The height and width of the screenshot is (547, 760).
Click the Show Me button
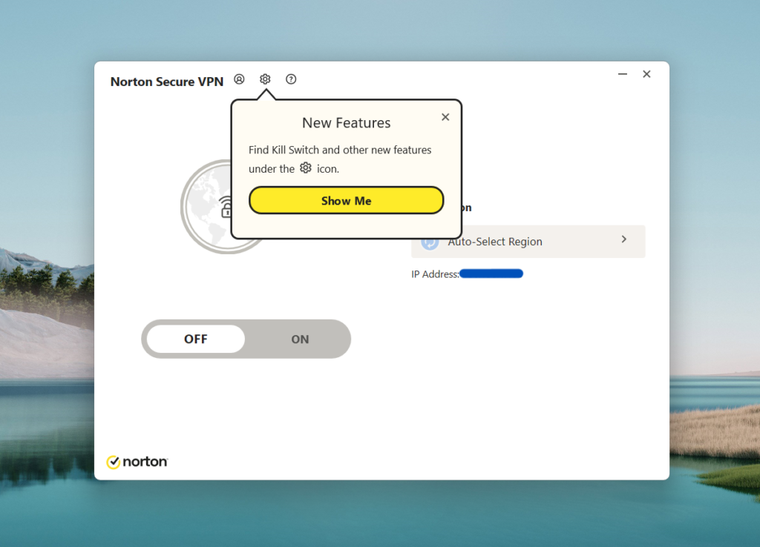[x=346, y=200]
